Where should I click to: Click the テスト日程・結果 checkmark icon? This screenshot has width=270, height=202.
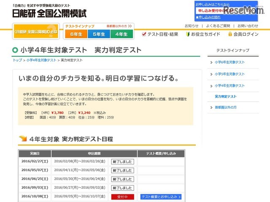click(x=144, y=34)
